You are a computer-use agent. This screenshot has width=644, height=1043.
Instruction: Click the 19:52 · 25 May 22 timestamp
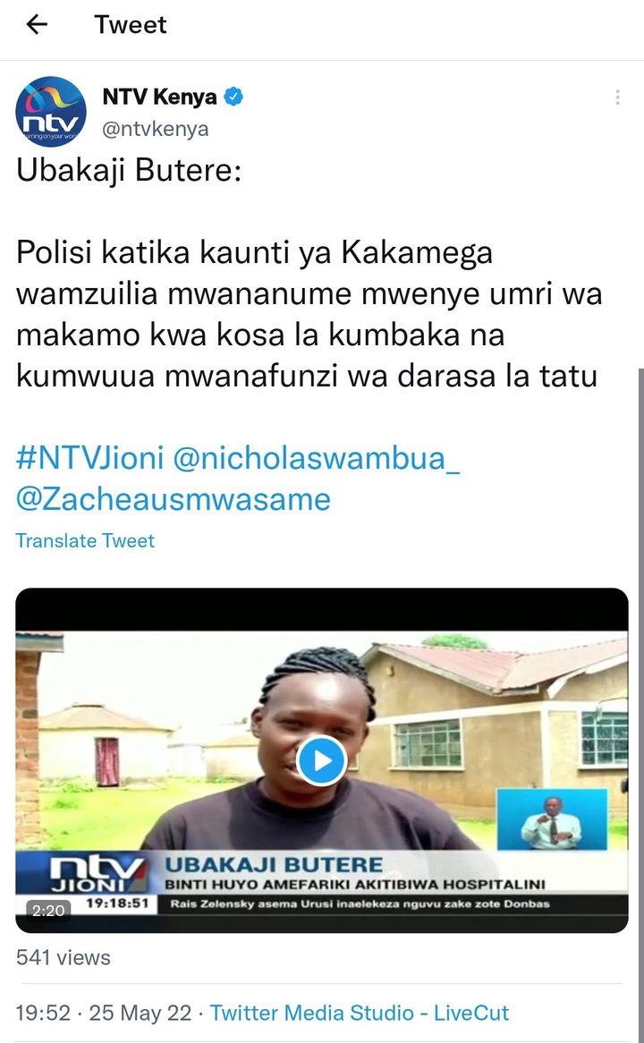point(104,1013)
